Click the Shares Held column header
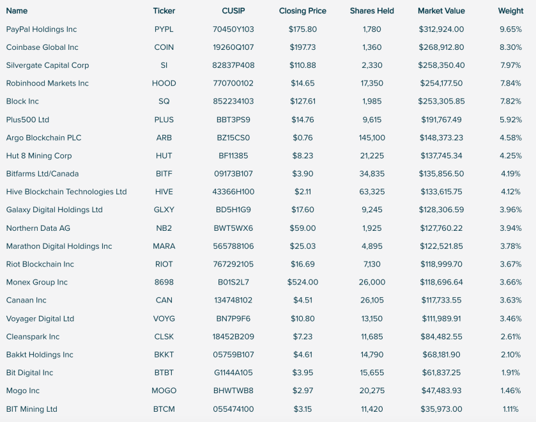The image size is (536, 422). (372, 11)
